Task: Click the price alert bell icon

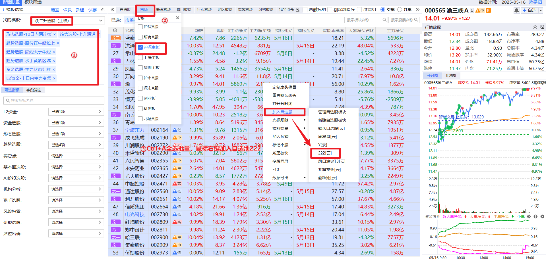Action: [516, 11]
